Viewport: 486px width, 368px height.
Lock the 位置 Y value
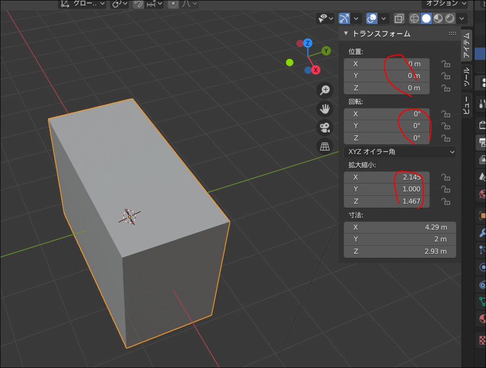(446, 76)
